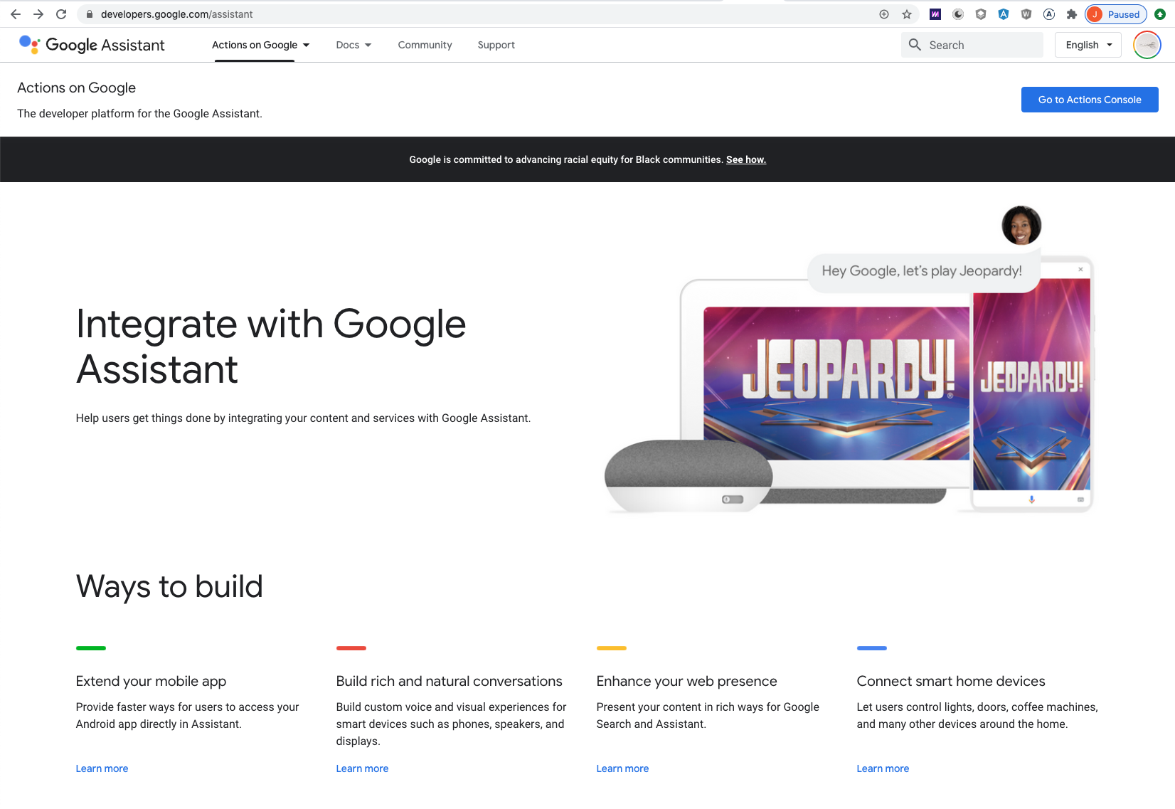The height and width of the screenshot is (809, 1175).
Task: Open the English language selector
Action: [1088, 45]
